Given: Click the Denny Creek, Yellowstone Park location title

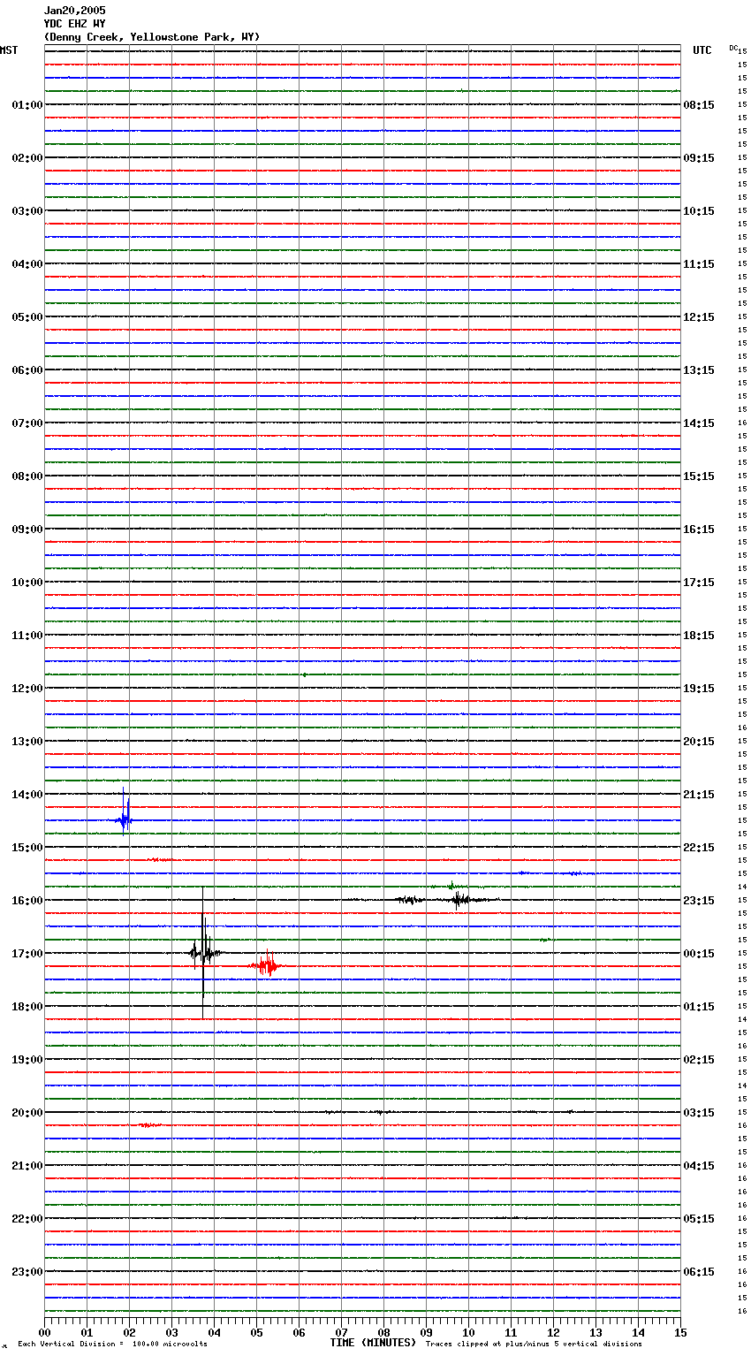Looking at the screenshot, I should pos(152,37).
